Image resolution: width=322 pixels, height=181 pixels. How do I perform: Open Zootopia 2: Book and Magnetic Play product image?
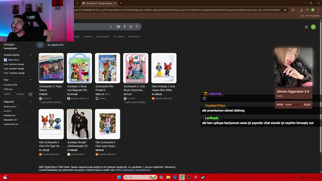click(x=79, y=68)
